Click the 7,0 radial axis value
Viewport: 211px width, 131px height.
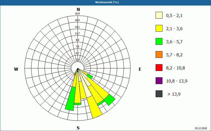[x=77, y=47]
